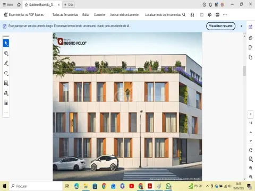Open the comments panel icon
Image resolution: width=255 pixels, height=191 pixels.
point(250,38)
